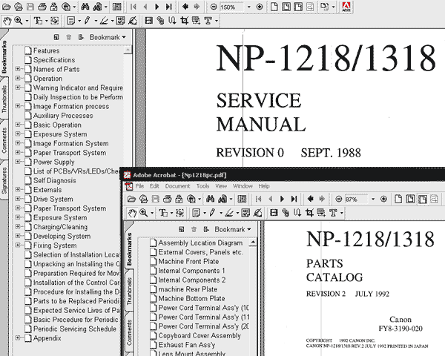
Task: Open zoom dropdown next to 87%
Action: coord(373,199)
